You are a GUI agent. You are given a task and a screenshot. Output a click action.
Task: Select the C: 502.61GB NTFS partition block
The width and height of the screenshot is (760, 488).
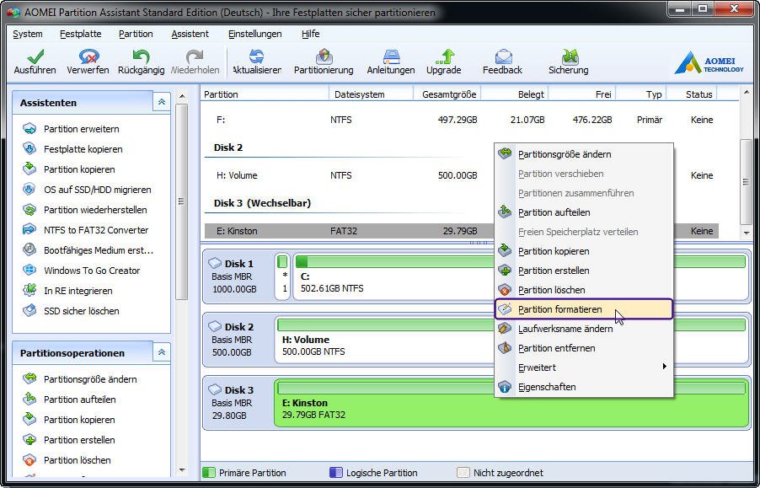click(x=393, y=277)
